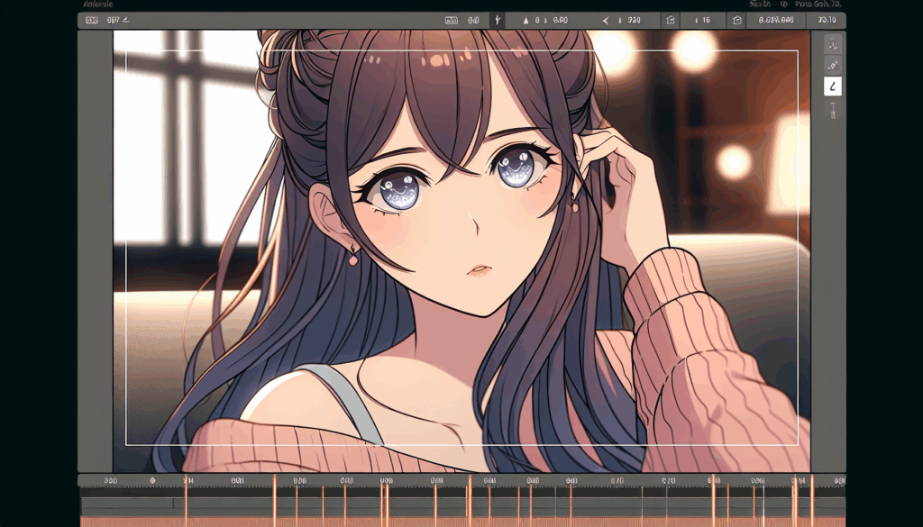Click the long numeric field beside second house icon
This screenshot has height=527, width=923.
coord(776,20)
